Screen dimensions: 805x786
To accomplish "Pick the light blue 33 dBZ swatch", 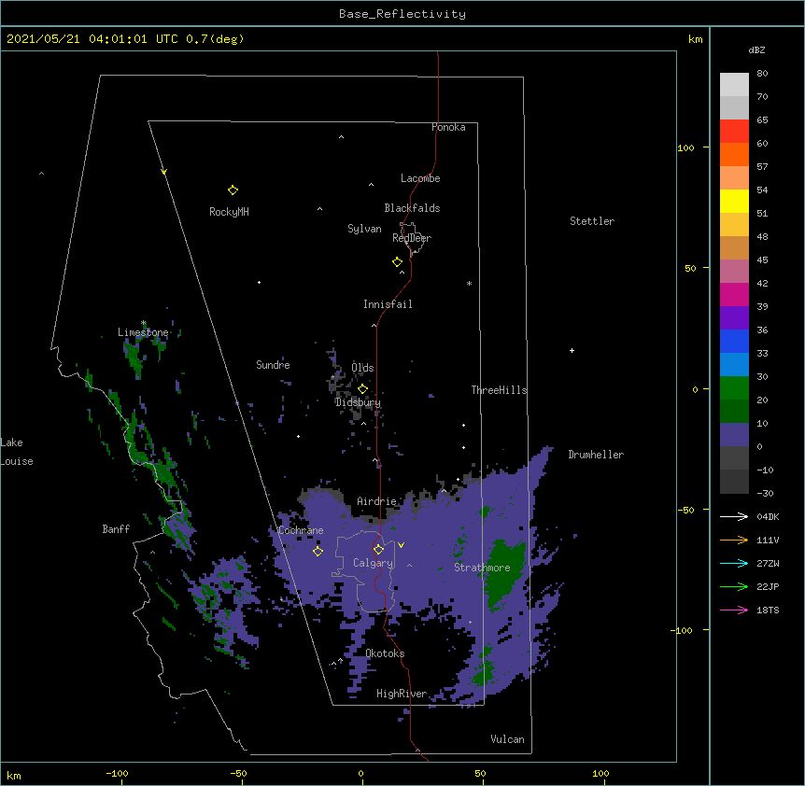I will (x=734, y=365).
